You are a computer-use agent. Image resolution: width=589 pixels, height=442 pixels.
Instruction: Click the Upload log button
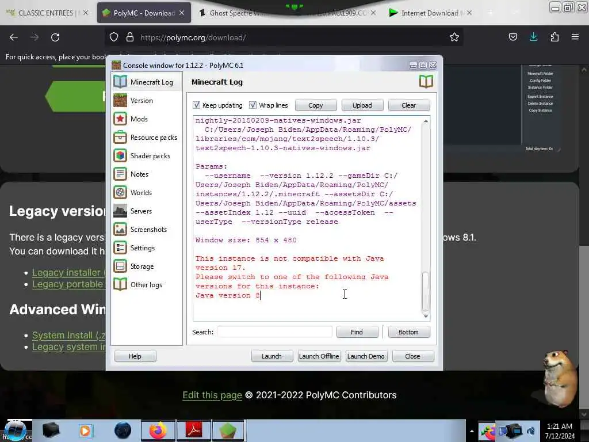[362, 105]
